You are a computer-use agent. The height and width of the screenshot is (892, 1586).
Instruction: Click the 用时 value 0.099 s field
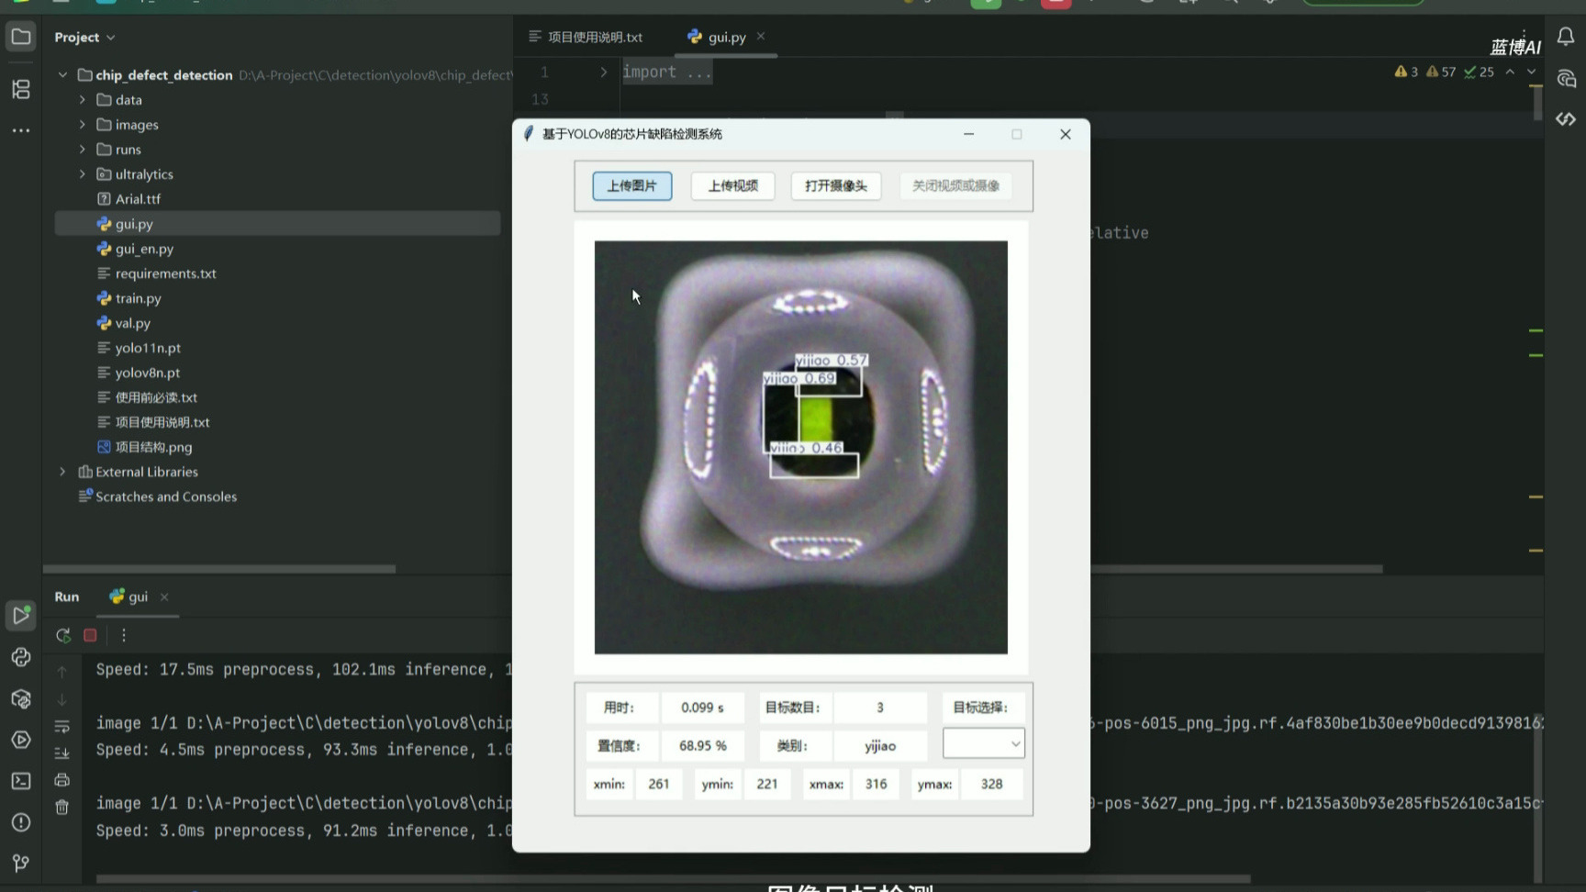[x=703, y=708]
